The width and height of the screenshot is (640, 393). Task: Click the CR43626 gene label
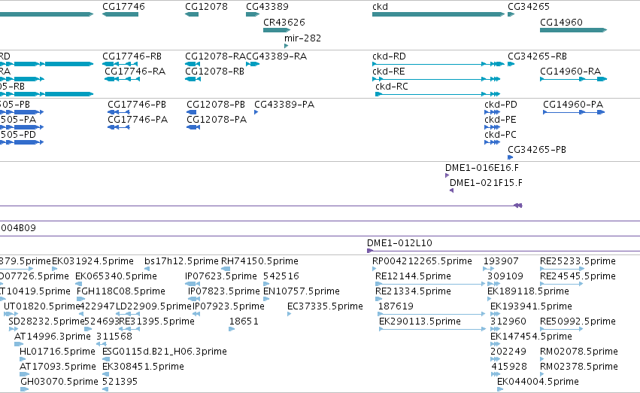284,22
